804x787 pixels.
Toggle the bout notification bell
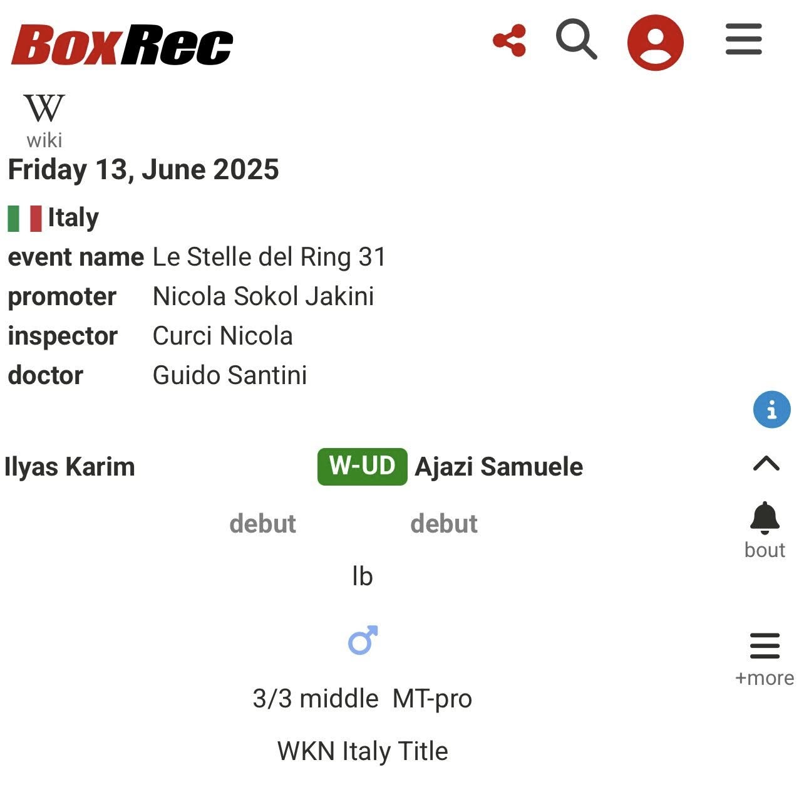pos(765,519)
